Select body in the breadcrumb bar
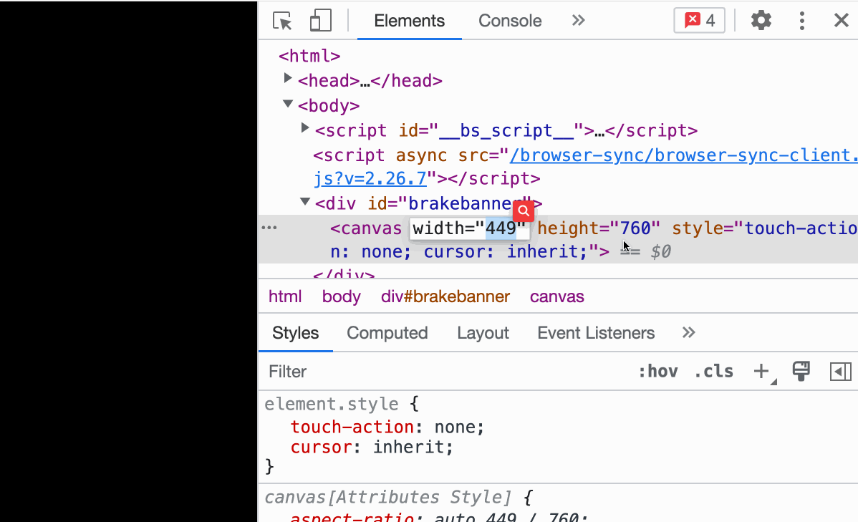The width and height of the screenshot is (858, 522). (x=341, y=296)
